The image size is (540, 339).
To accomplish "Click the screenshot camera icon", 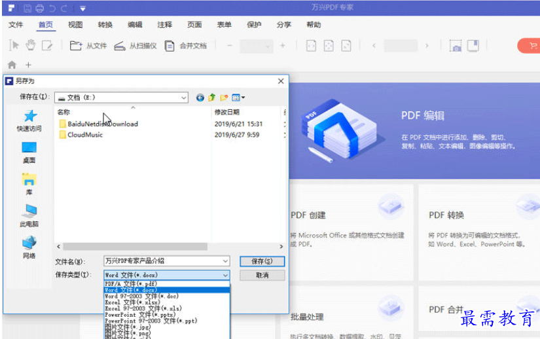I will pyautogui.click(x=456, y=46).
